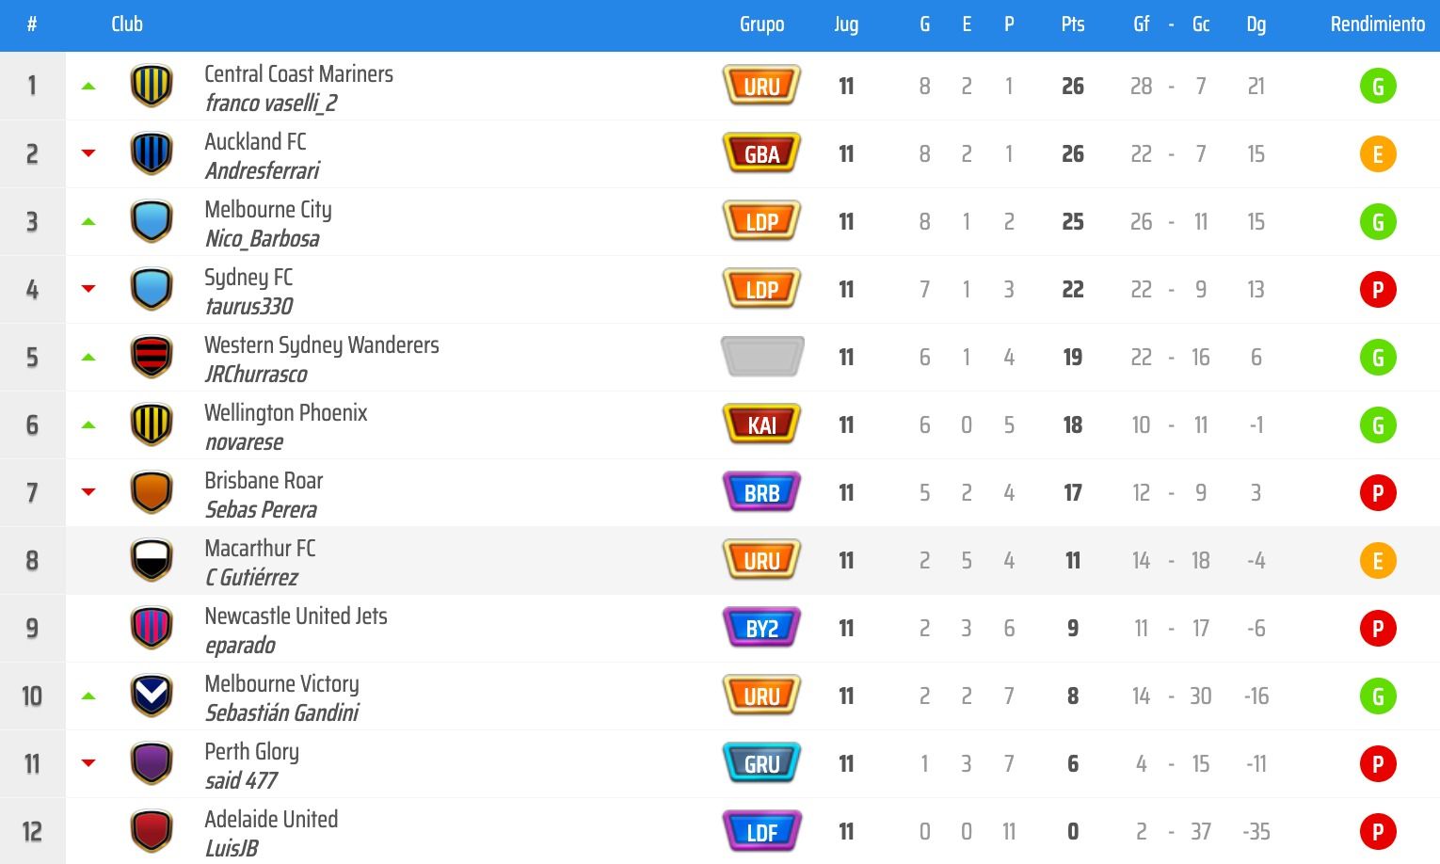Sort the table by Pts column header

click(1073, 24)
